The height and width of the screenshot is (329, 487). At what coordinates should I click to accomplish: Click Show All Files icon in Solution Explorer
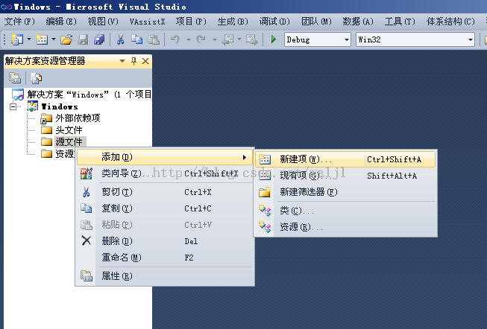36,78
